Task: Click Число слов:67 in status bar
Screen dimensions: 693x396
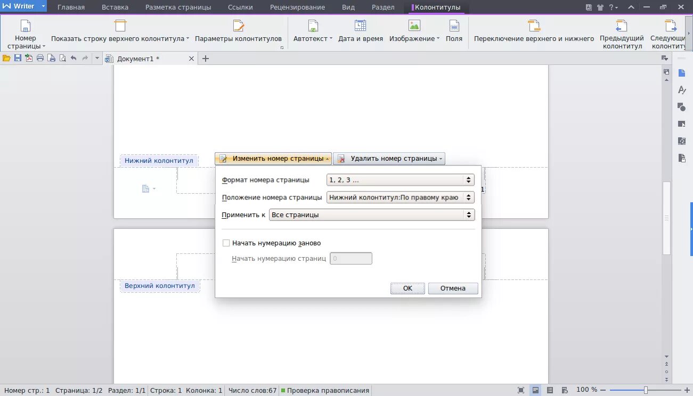Action: pyautogui.click(x=252, y=390)
